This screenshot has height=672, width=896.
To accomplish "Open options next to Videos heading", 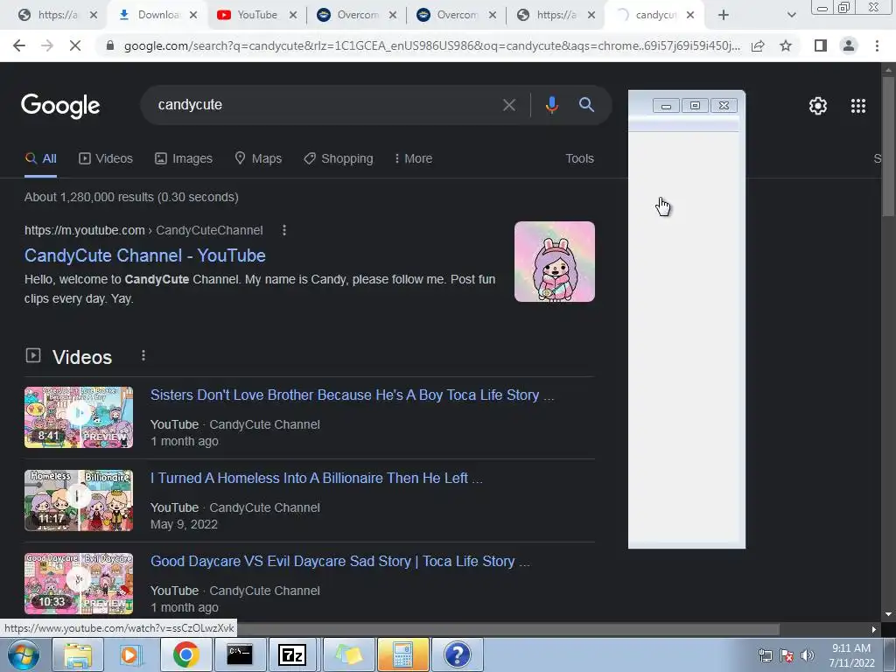I will [143, 356].
